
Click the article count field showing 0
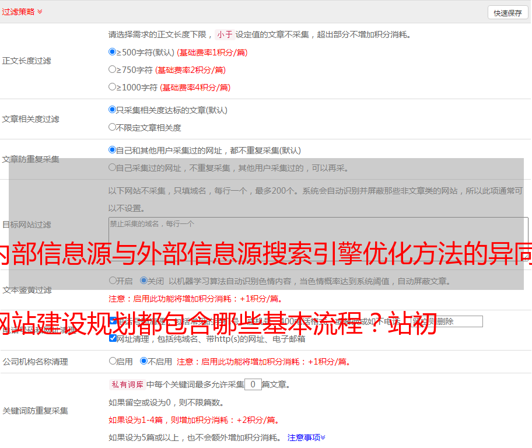click(253, 384)
